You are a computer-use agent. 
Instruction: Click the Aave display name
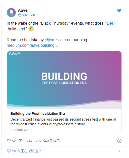23,10
